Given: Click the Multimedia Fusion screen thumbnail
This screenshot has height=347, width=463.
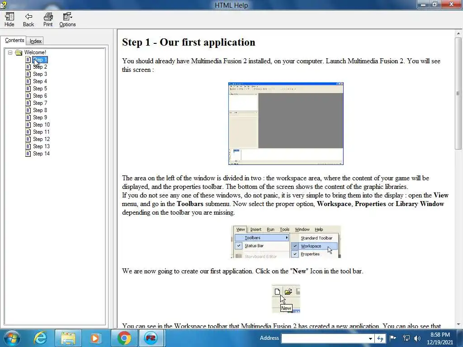Looking at the screenshot, I should [286, 124].
